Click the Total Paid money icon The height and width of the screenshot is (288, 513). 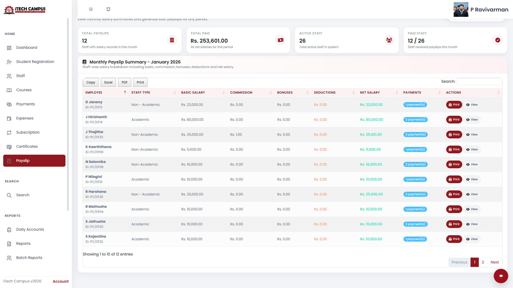[x=280, y=40]
